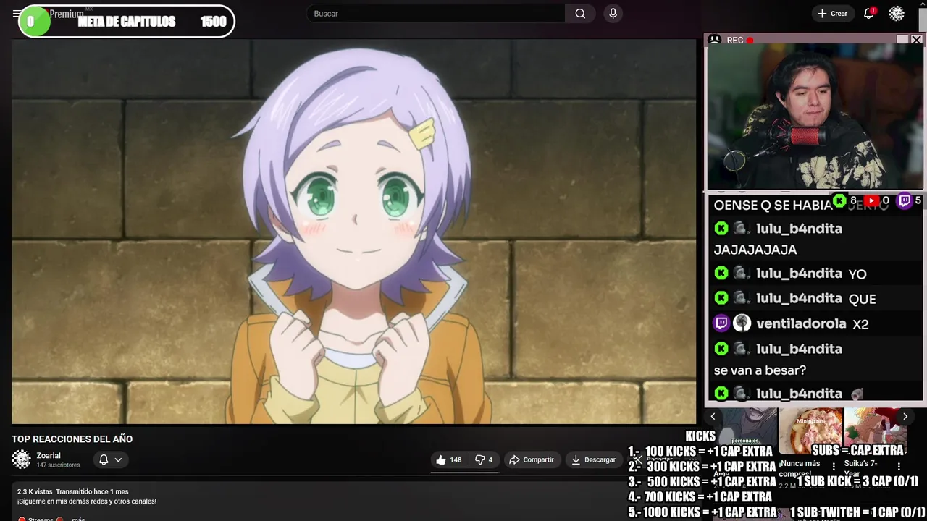The height and width of the screenshot is (521, 927).
Task: Dislike the video with 4 dislikes
Action: [x=484, y=460]
